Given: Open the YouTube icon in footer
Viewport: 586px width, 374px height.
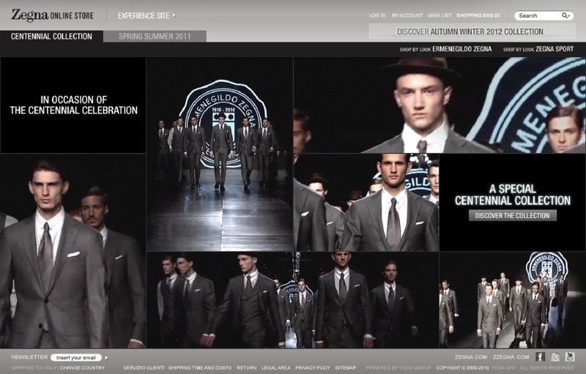Looking at the screenshot, I should click(x=570, y=357).
